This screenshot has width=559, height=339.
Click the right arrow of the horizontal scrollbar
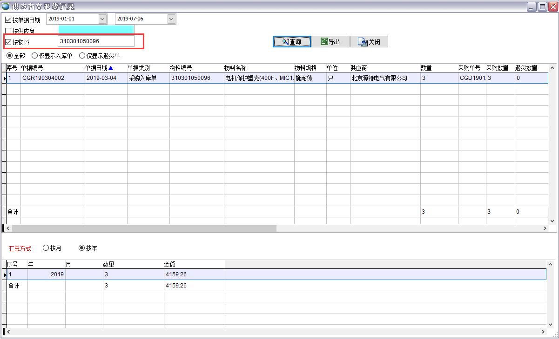point(545,228)
